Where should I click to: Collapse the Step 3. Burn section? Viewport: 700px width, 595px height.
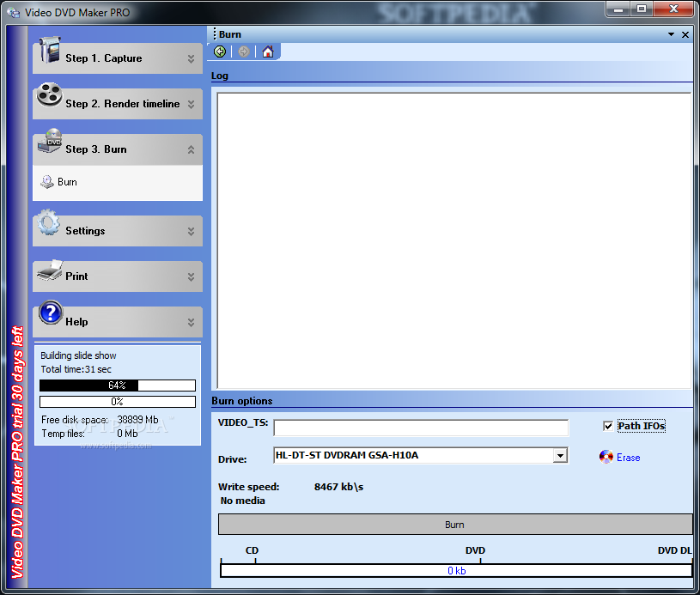click(x=191, y=149)
